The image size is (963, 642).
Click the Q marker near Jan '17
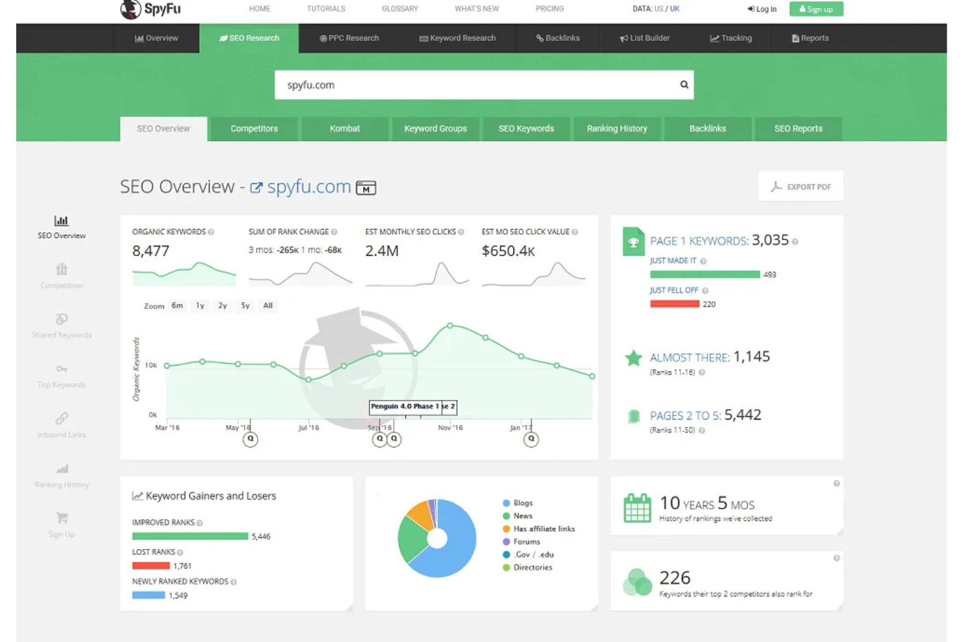pyautogui.click(x=531, y=439)
